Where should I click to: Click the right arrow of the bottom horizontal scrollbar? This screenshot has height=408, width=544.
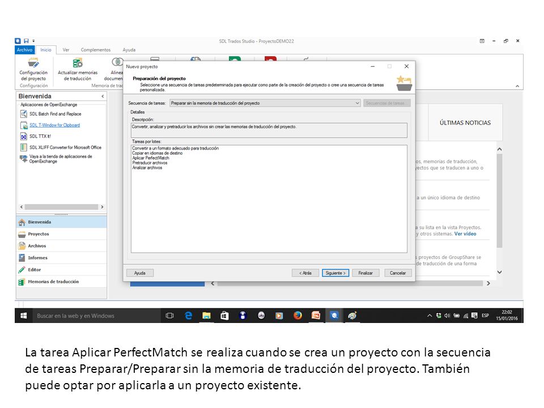[x=488, y=283]
